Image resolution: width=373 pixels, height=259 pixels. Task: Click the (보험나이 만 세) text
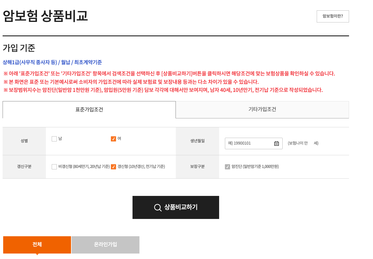[x=303, y=143]
